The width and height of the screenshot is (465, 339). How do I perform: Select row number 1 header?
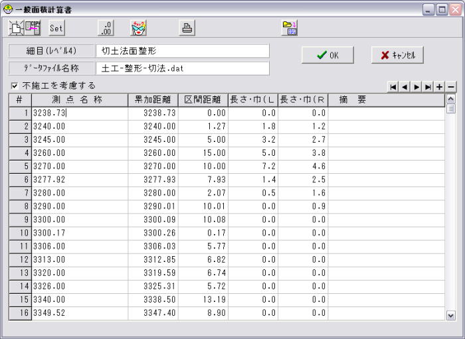pos(20,113)
